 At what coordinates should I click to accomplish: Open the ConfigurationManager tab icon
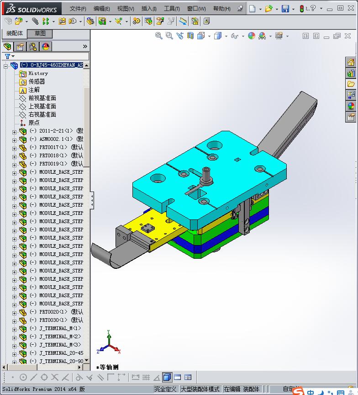click(x=33, y=47)
